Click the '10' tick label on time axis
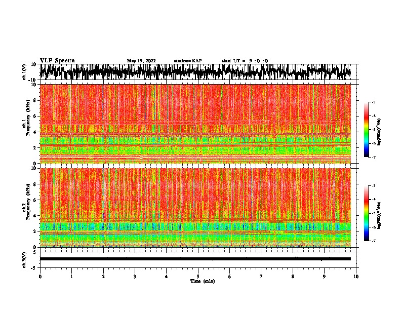This screenshot has width=401, height=310. 356,277
